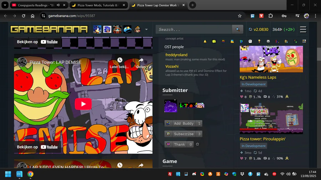Open freddyroland's profile link
Viewport: 321px width, 180px height.
coord(176,55)
